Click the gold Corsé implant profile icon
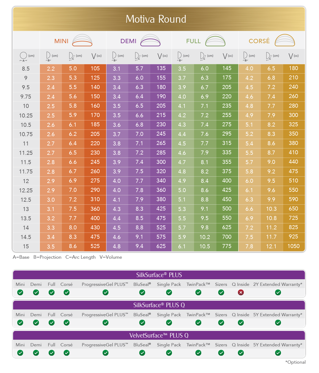 [x=285, y=40]
